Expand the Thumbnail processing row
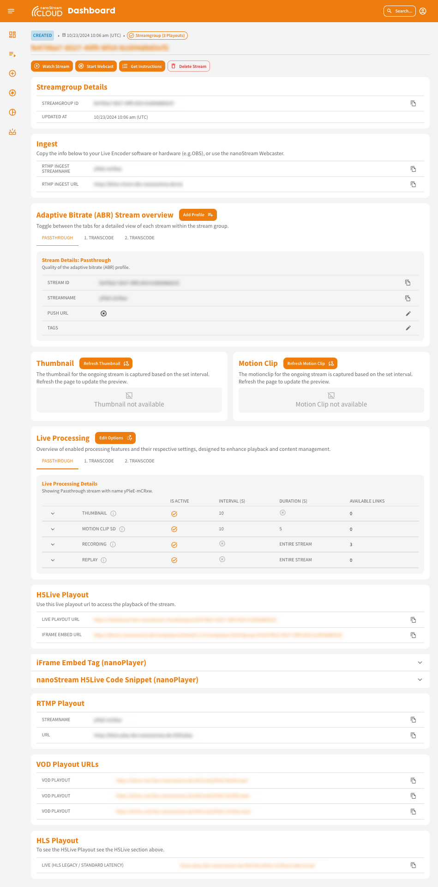This screenshot has width=438, height=887. coord(53,514)
